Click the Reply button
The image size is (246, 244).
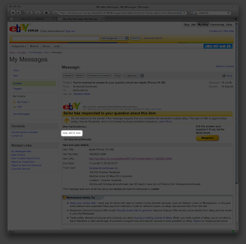80,76
